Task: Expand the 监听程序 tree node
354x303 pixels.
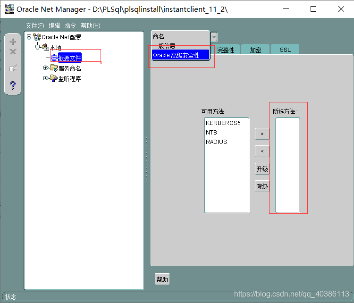Action: [46, 78]
